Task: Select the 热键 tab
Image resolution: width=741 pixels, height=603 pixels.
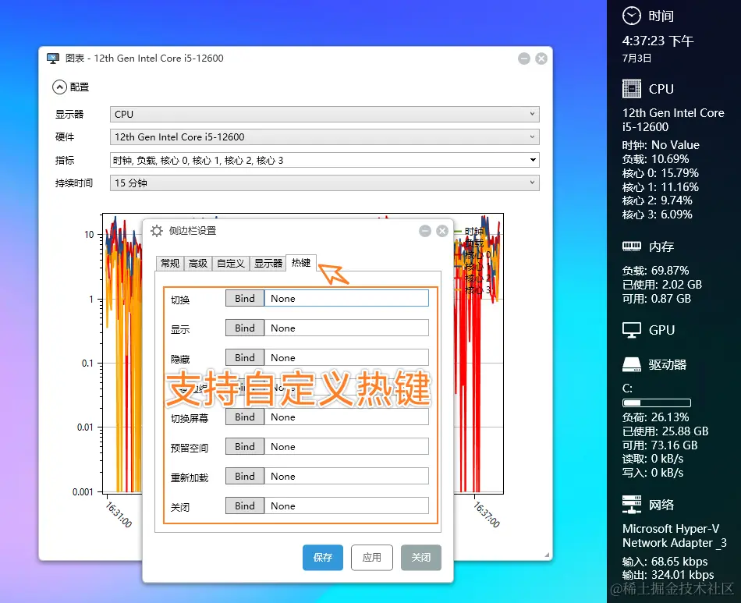Action: pyautogui.click(x=301, y=262)
